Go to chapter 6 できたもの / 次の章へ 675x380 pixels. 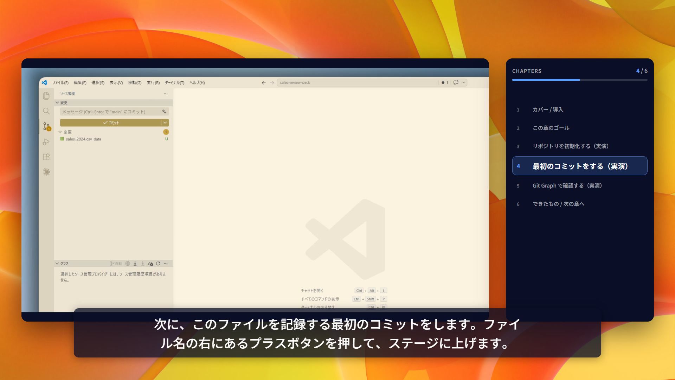pyautogui.click(x=580, y=204)
